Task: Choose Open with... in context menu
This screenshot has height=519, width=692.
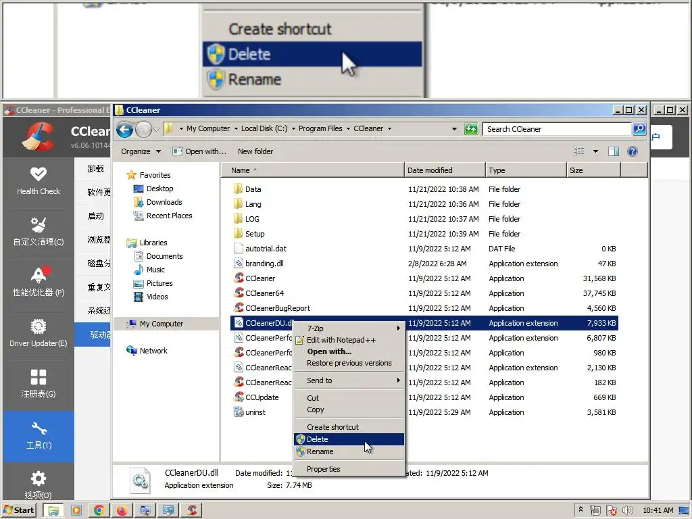Action: pyautogui.click(x=349, y=351)
